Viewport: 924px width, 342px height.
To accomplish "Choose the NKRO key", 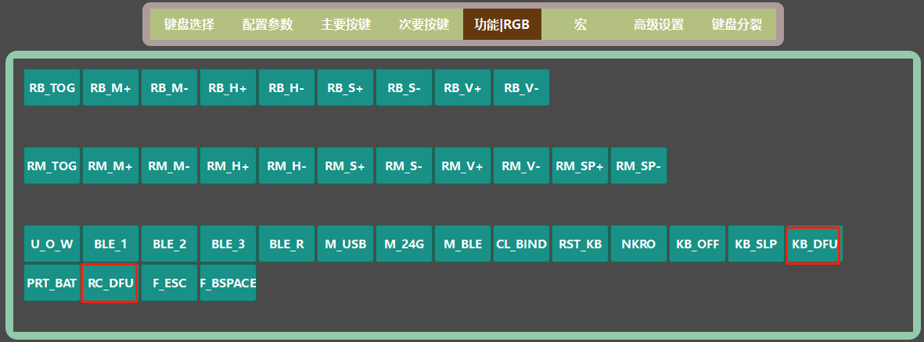I will click(638, 244).
